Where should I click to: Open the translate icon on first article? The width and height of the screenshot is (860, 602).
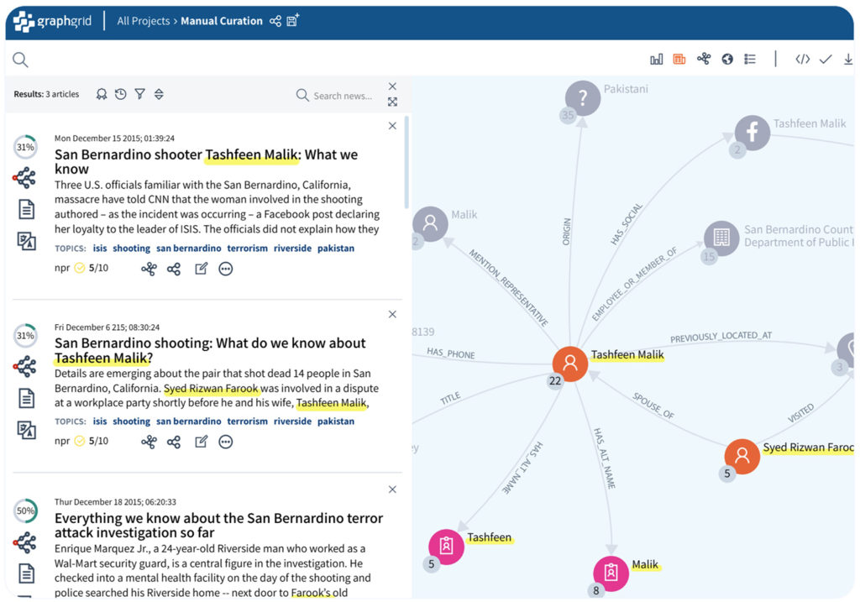[26, 242]
